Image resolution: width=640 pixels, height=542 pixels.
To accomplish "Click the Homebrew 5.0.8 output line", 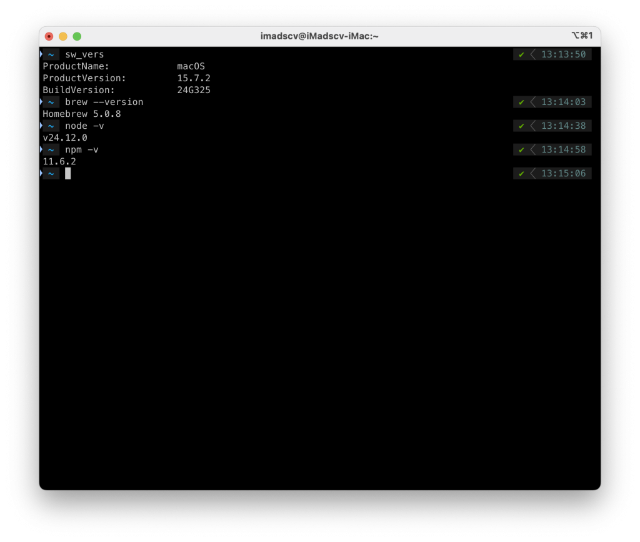I will tap(81, 114).
